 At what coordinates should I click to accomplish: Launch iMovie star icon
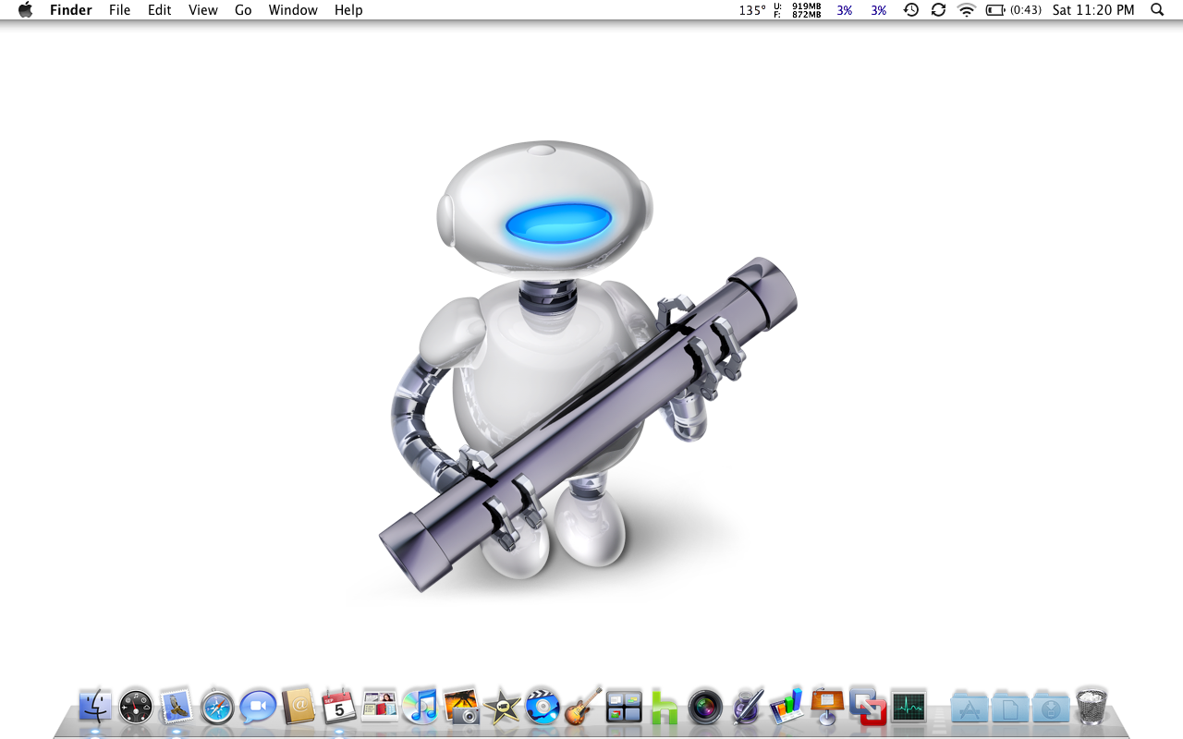pyautogui.click(x=501, y=708)
